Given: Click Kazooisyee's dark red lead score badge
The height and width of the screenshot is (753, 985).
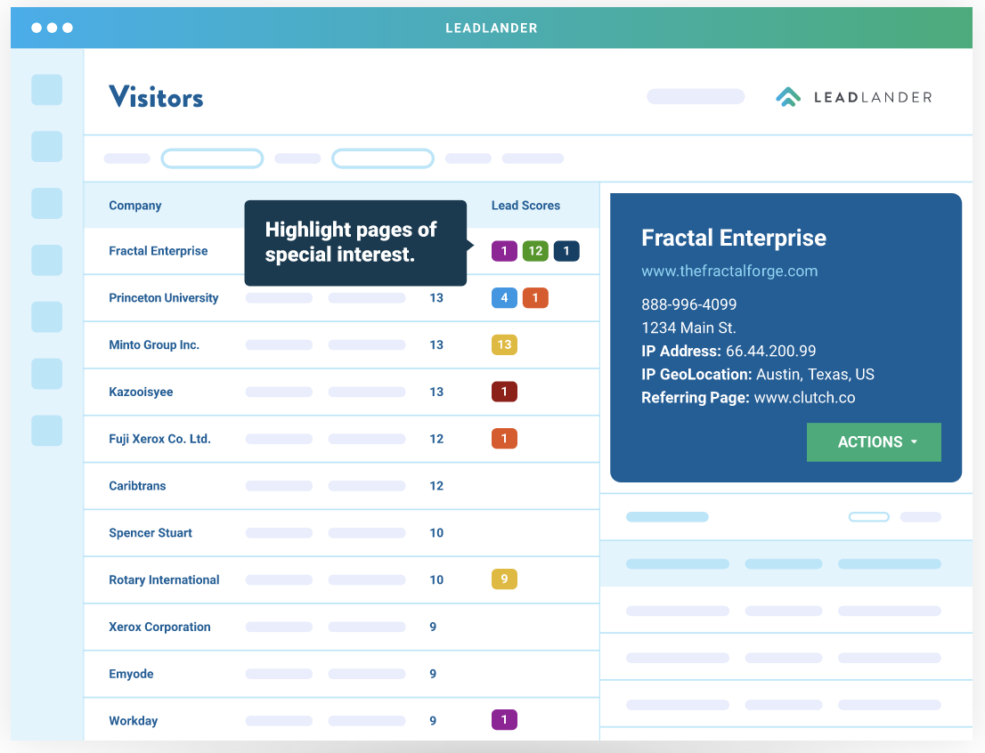Looking at the screenshot, I should 504,392.
